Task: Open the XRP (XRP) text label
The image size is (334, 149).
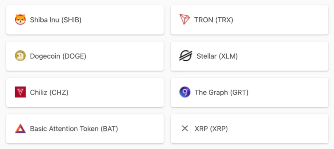Action: 211,129
